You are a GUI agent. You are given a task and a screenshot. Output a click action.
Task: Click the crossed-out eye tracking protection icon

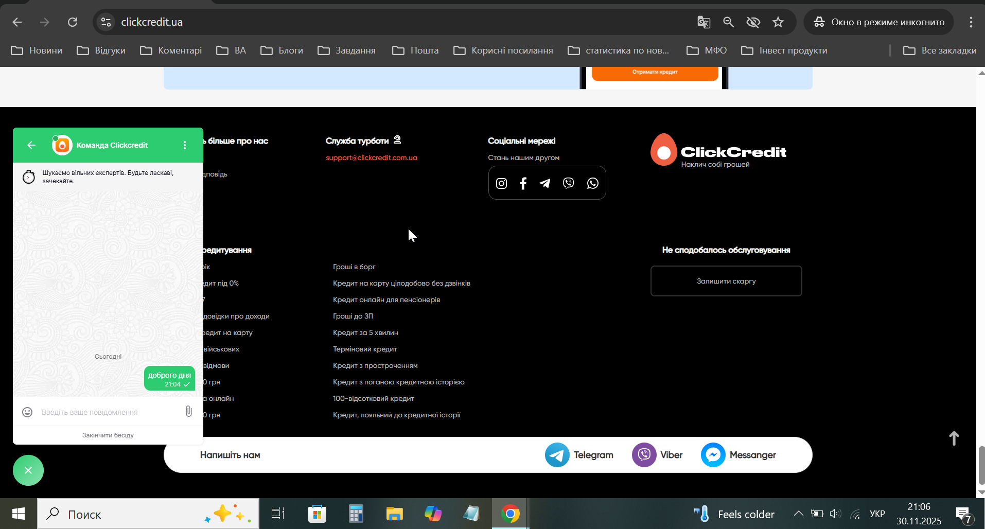pos(753,22)
